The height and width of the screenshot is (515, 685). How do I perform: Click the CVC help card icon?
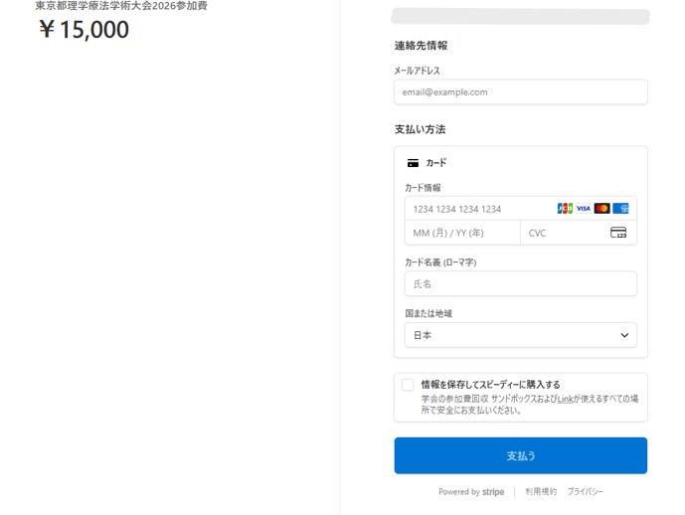click(x=618, y=233)
